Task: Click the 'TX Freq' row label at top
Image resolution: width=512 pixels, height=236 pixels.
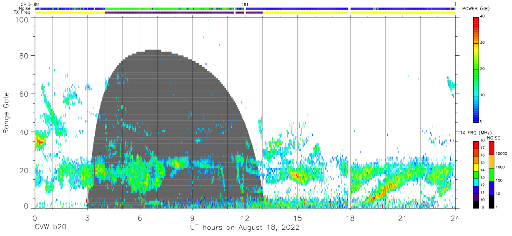Action: [22, 12]
